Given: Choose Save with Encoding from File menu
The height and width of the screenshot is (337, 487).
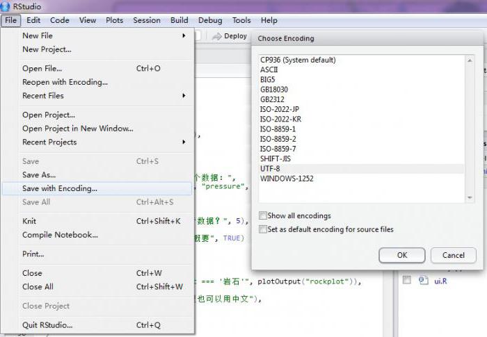Looking at the screenshot, I should 60,188.
